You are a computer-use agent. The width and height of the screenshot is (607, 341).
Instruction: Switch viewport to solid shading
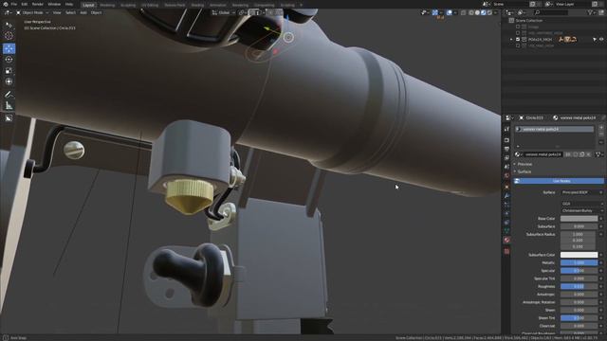[x=477, y=12]
